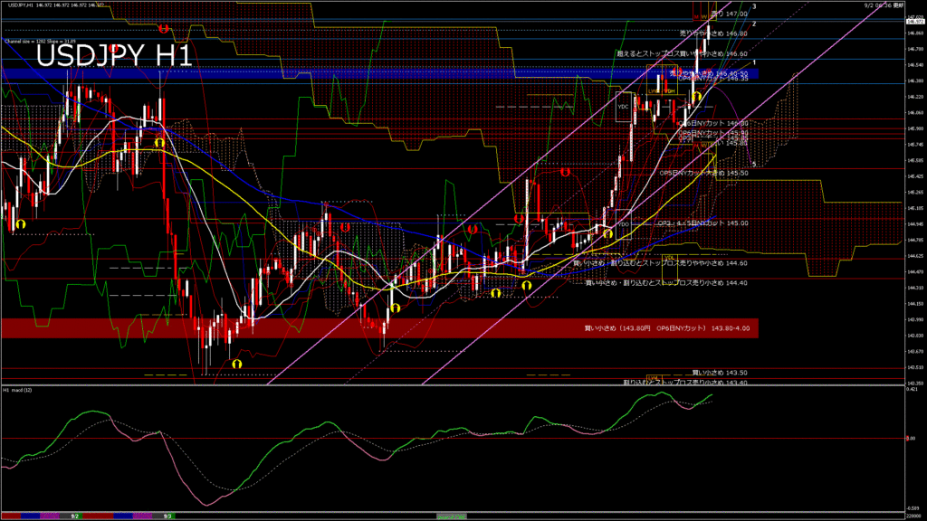Click fan line label '3'
This screenshot has height=521, width=927.
tap(754, 7)
